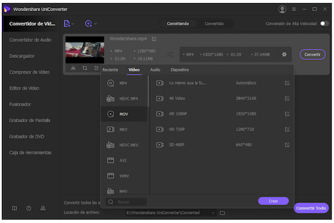
Task: Choose the SD 480P preset
Action: (x=223, y=145)
